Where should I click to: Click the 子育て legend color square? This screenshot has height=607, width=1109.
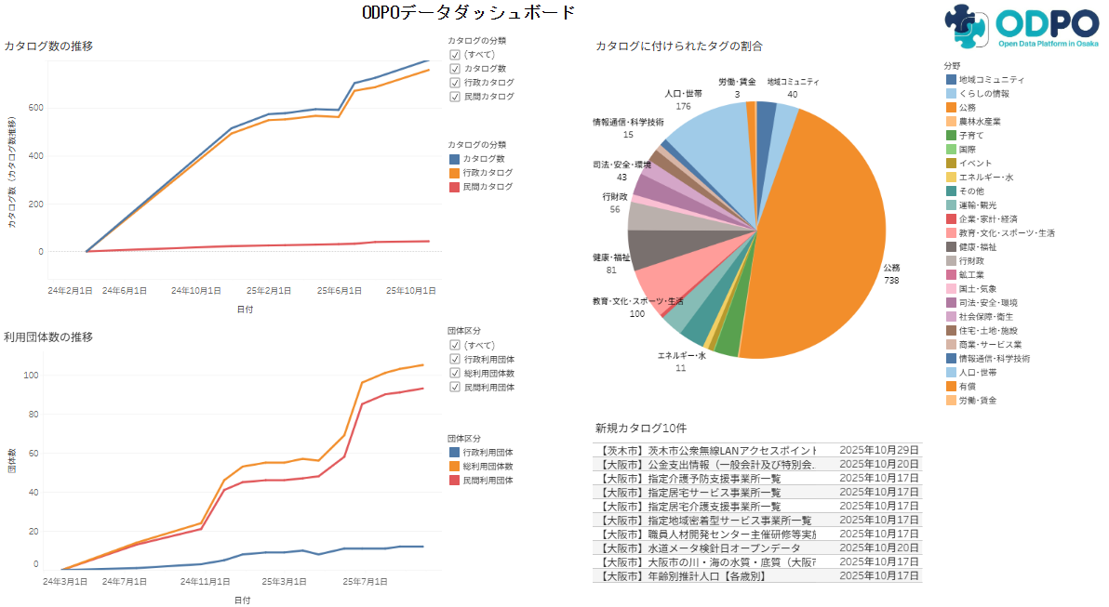pyautogui.click(x=950, y=137)
